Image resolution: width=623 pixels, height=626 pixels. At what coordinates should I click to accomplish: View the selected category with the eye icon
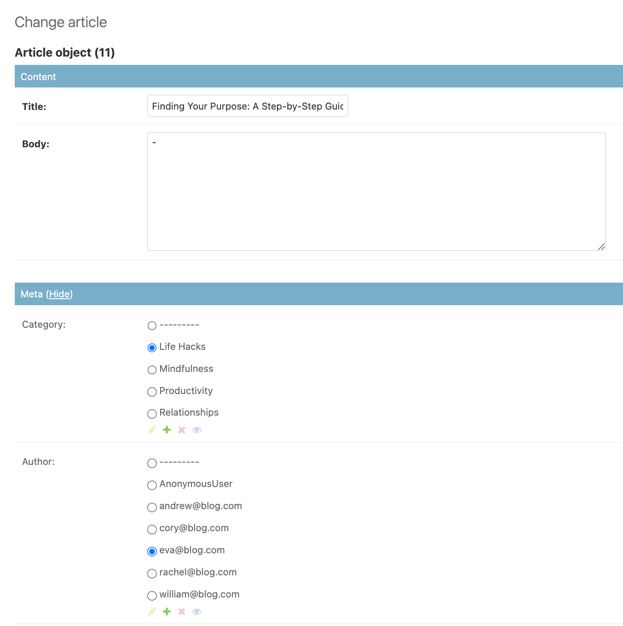197,429
